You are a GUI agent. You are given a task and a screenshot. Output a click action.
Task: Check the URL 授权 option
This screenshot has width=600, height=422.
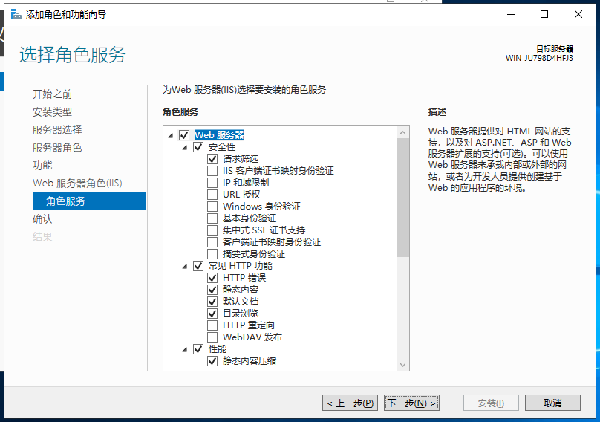pos(212,195)
